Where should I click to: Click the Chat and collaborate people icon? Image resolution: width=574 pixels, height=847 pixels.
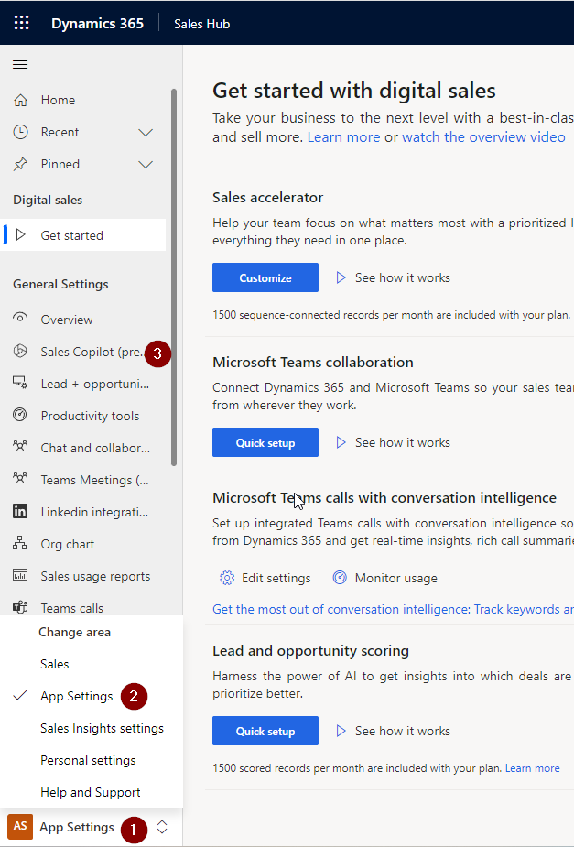click(x=20, y=446)
